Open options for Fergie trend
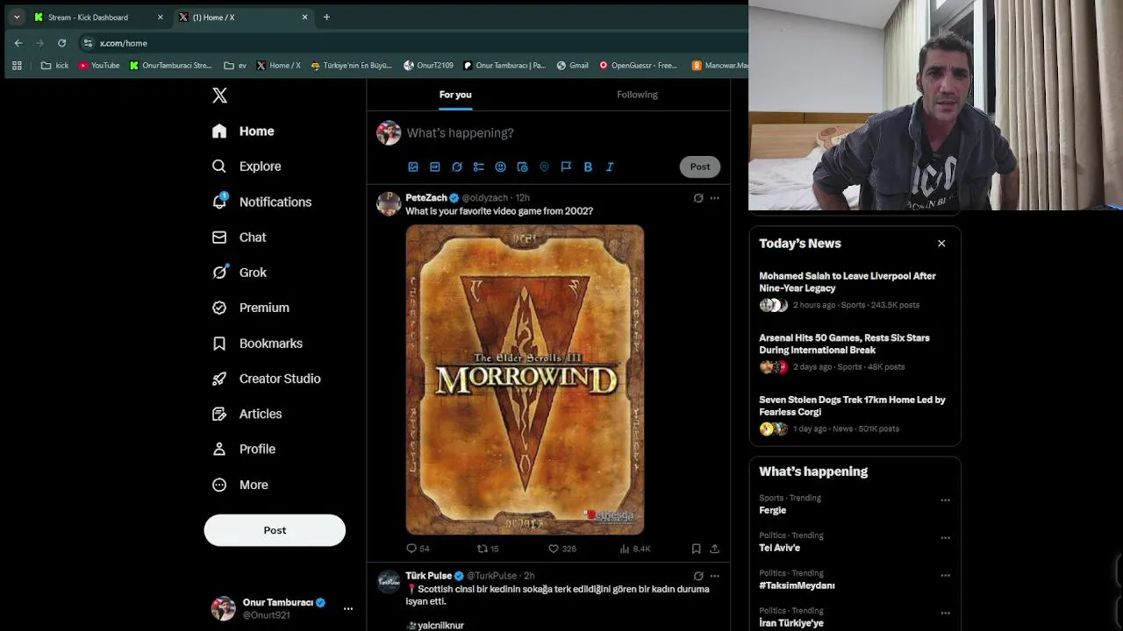This screenshot has height=631, width=1123. [945, 500]
